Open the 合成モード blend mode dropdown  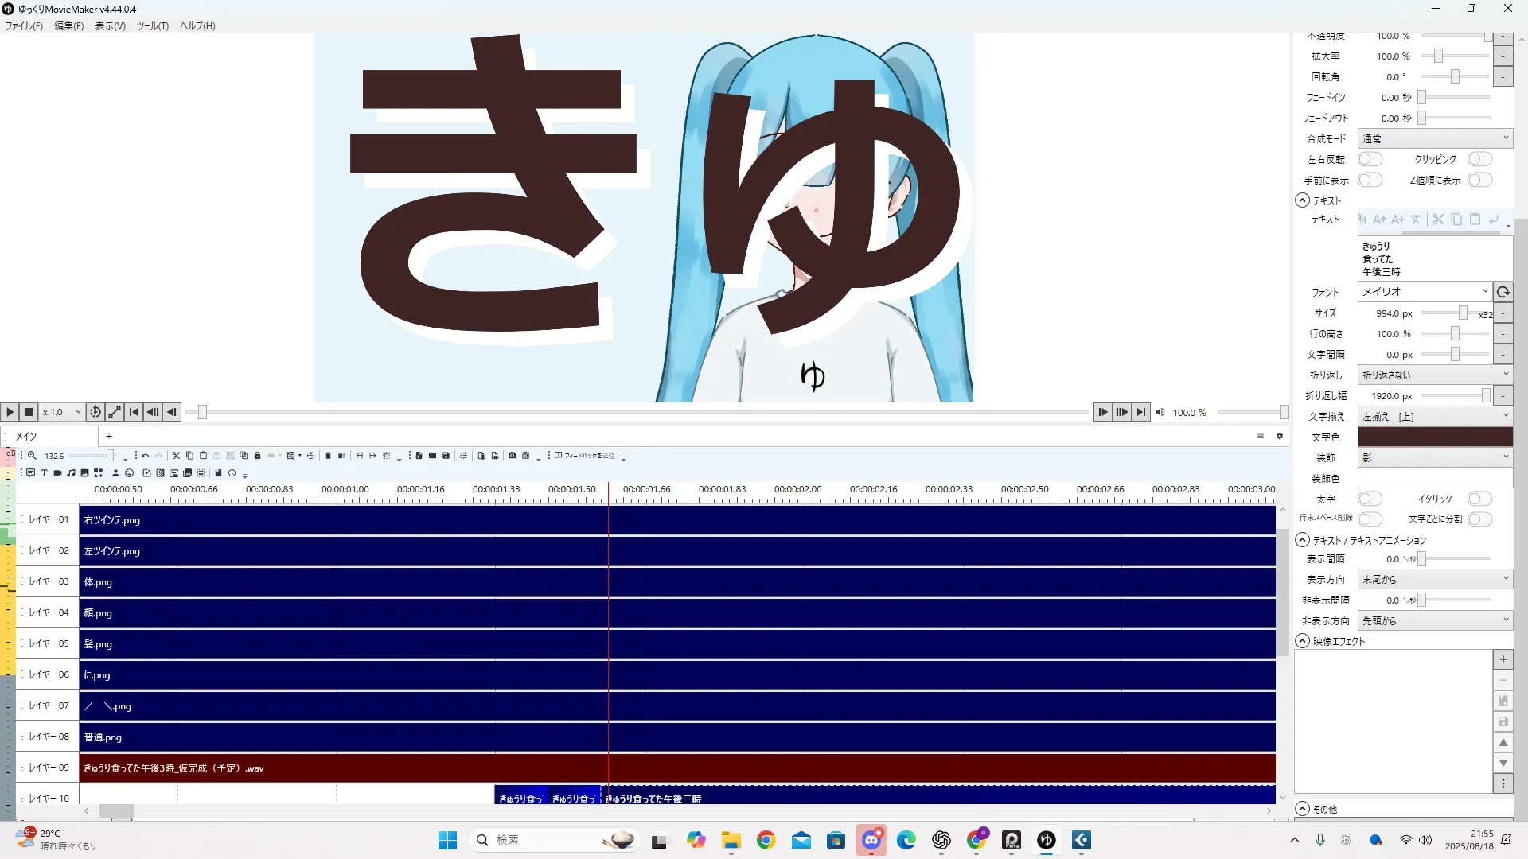click(1434, 138)
